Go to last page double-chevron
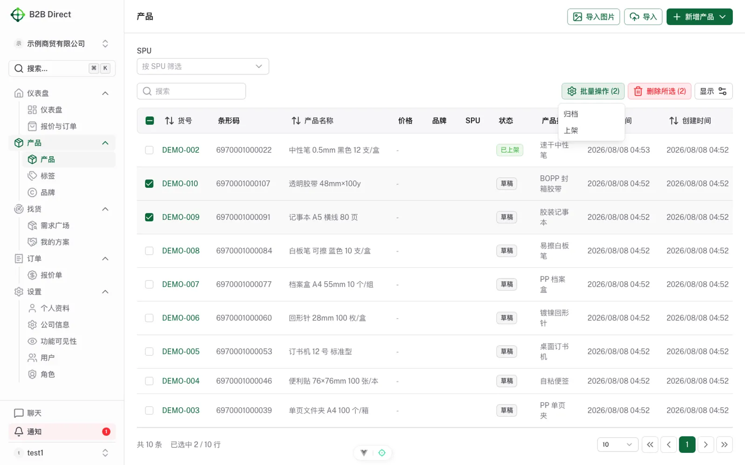This screenshot has width=745, height=465. 725,445
